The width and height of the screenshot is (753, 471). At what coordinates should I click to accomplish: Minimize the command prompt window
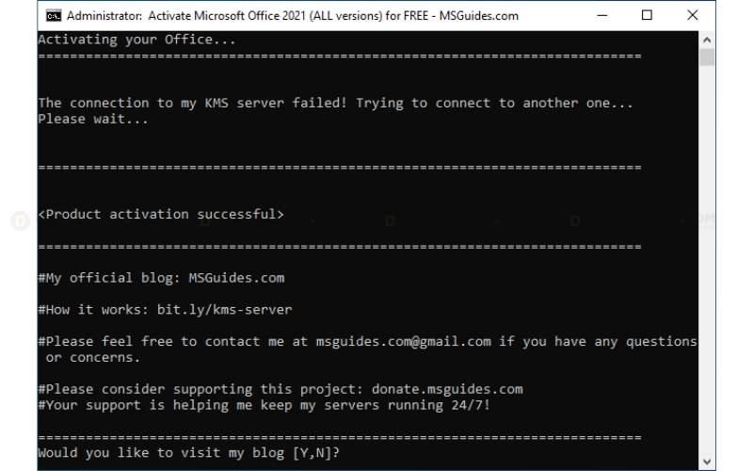click(601, 15)
